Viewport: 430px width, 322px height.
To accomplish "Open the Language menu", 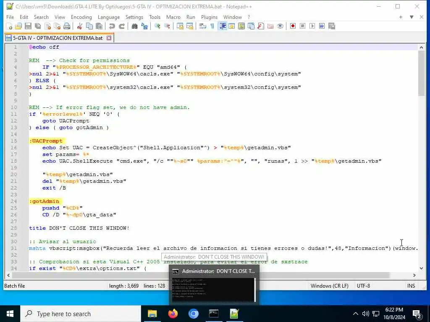I will 109,17.
